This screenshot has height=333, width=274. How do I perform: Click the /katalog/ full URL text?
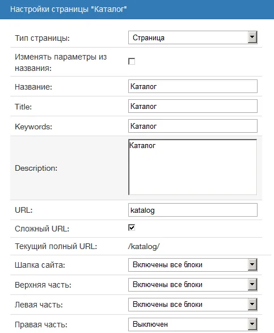pyautogui.click(x=144, y=247)
